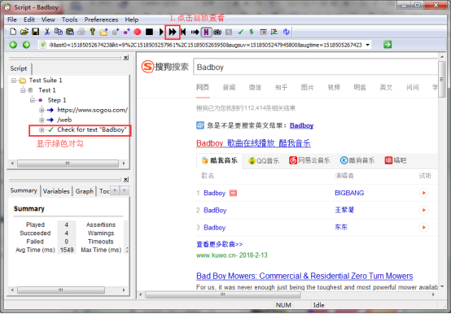Play the script with single arrow button
This screenshot has width=451, height=314.
(161, 32)
